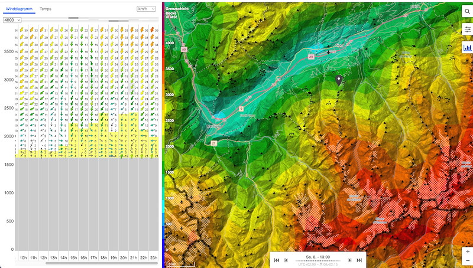Viewport: 473px width, 268px height.
Task: Switch to the Temps tab
Action: 45,9
